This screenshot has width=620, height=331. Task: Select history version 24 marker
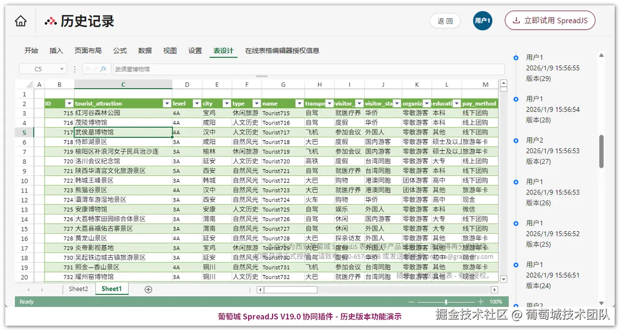click(x=516, y=265)
